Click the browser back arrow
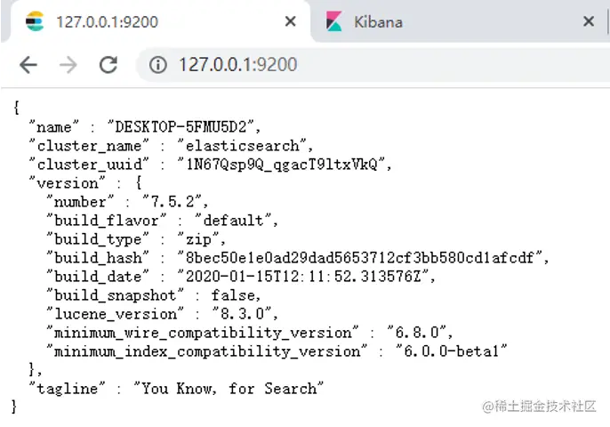610x427 pixels. tap(28, 65)
